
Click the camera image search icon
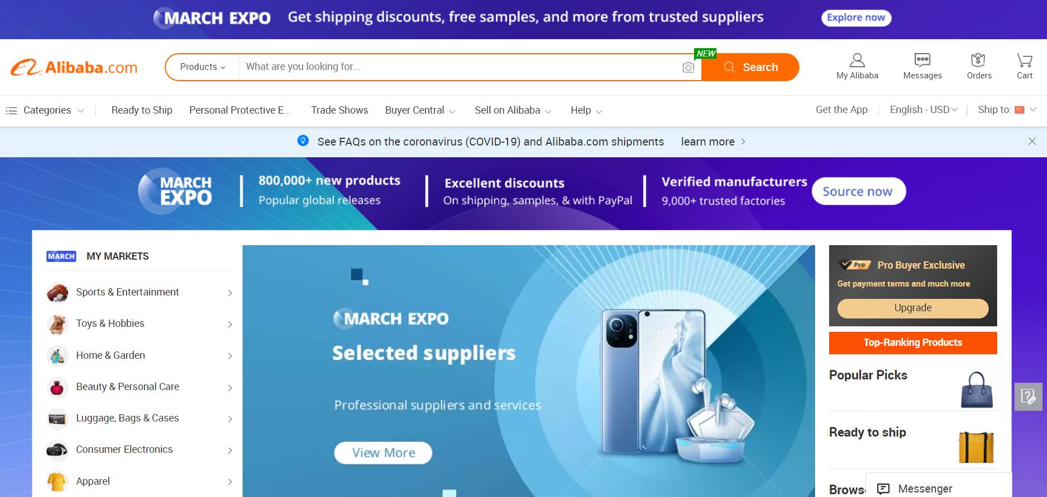[688, 68]
